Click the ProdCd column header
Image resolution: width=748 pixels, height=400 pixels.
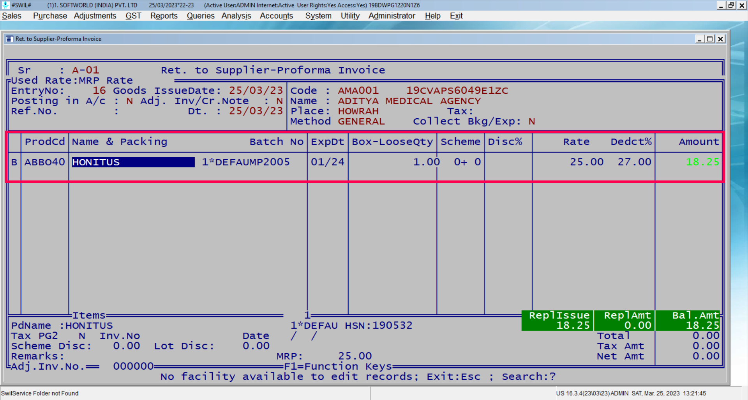45,142
